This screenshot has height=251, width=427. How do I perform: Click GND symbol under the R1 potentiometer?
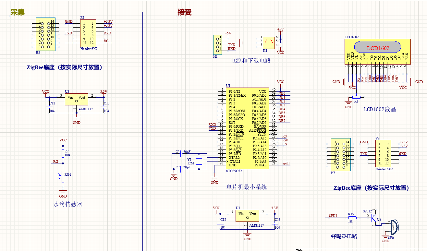pos(348,104)
